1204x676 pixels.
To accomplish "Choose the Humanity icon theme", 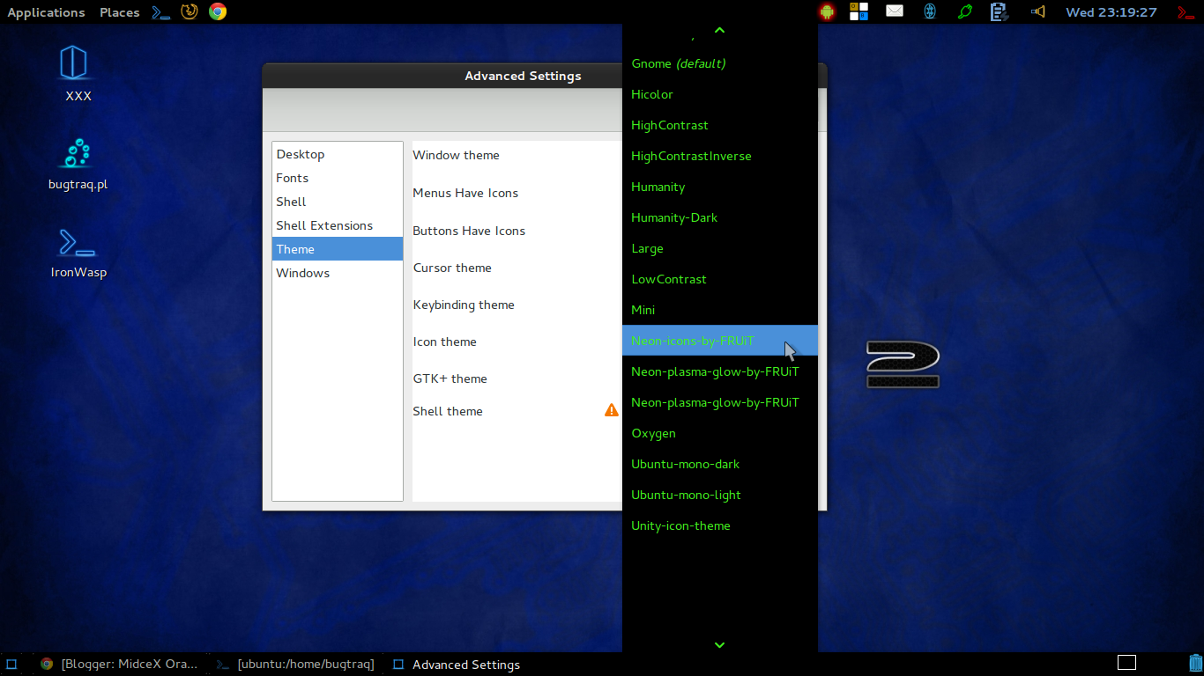I will point(719,187).
